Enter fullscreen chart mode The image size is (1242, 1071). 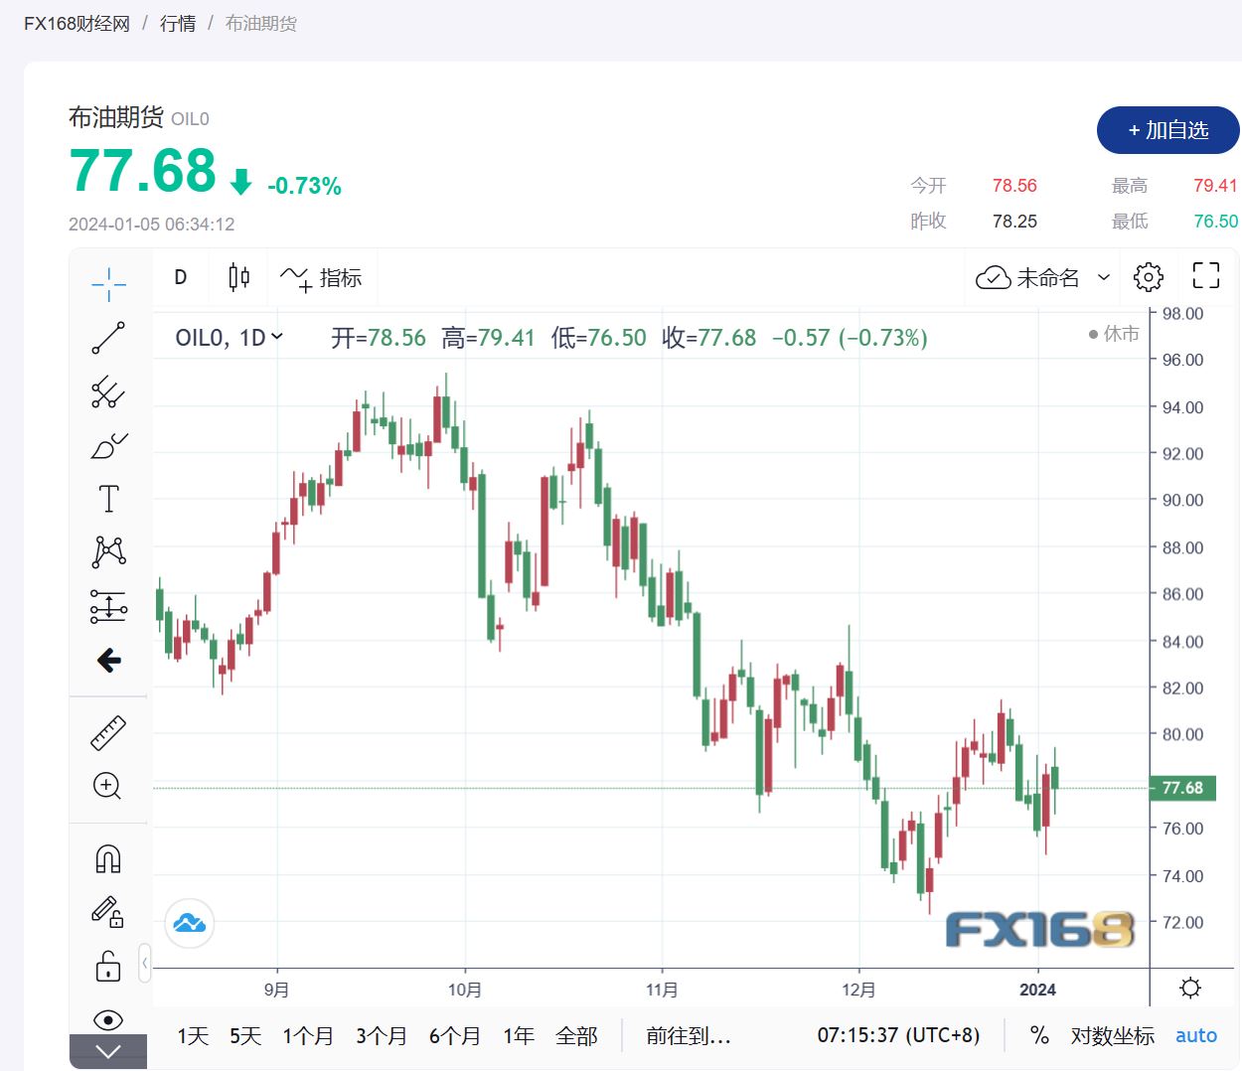(1205, 276)
